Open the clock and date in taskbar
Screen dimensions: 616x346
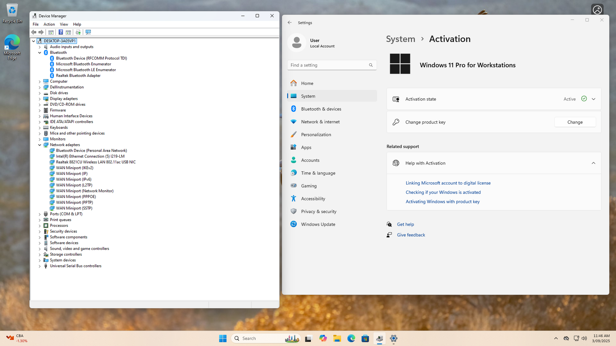tap(601, 338)
